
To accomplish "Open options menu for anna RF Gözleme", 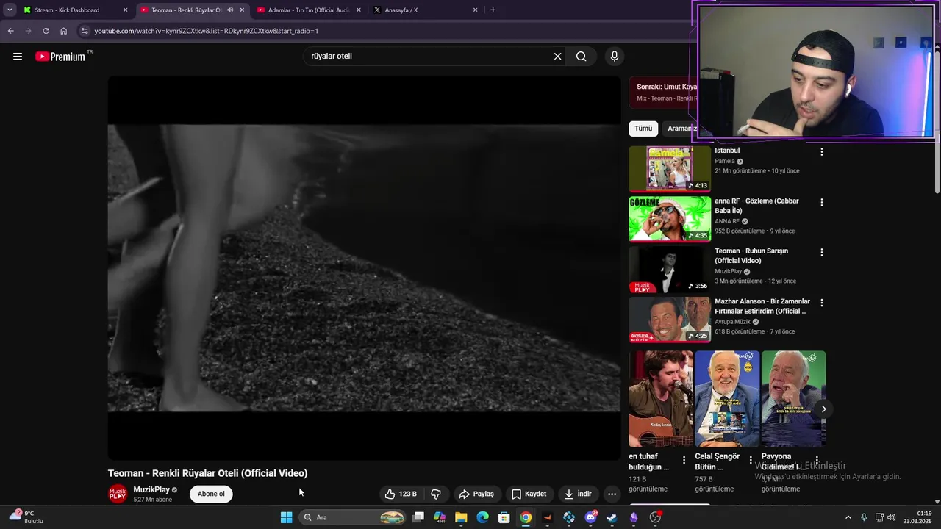I will pyautogui.click(x=822, y=202).
